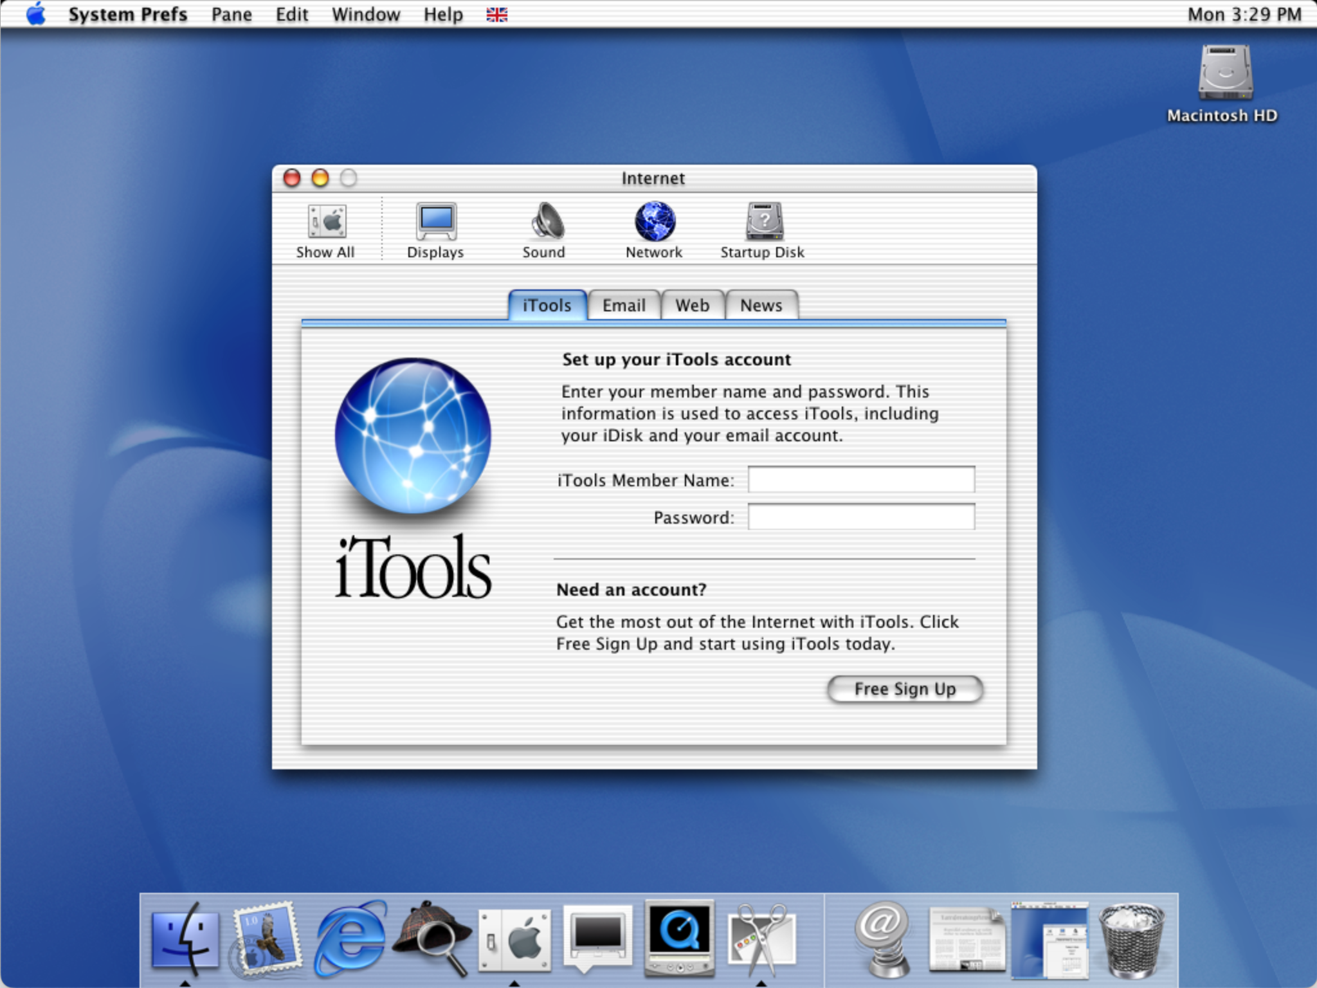Viewport: 1317px width, 988px height.
Task: Open the Apple menu
Action: click(36, 14)
